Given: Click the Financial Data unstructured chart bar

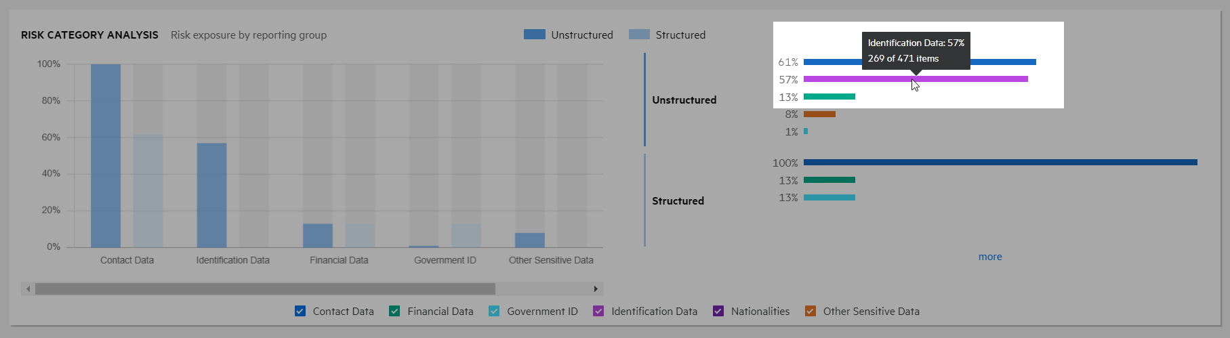Looking at the screenshot, I should [x=317, y=235].
